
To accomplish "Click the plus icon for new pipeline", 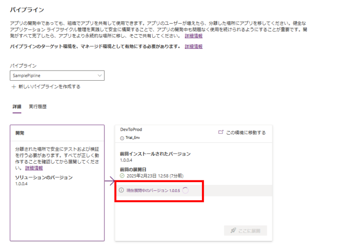I will point(13,87).
